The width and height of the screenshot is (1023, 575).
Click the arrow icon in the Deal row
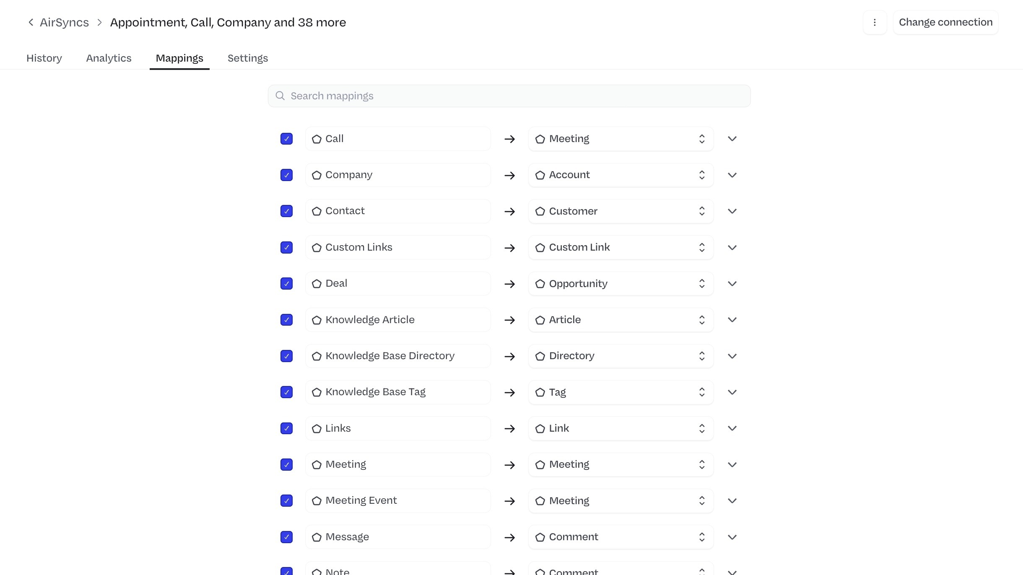click(x=509, y=284)
